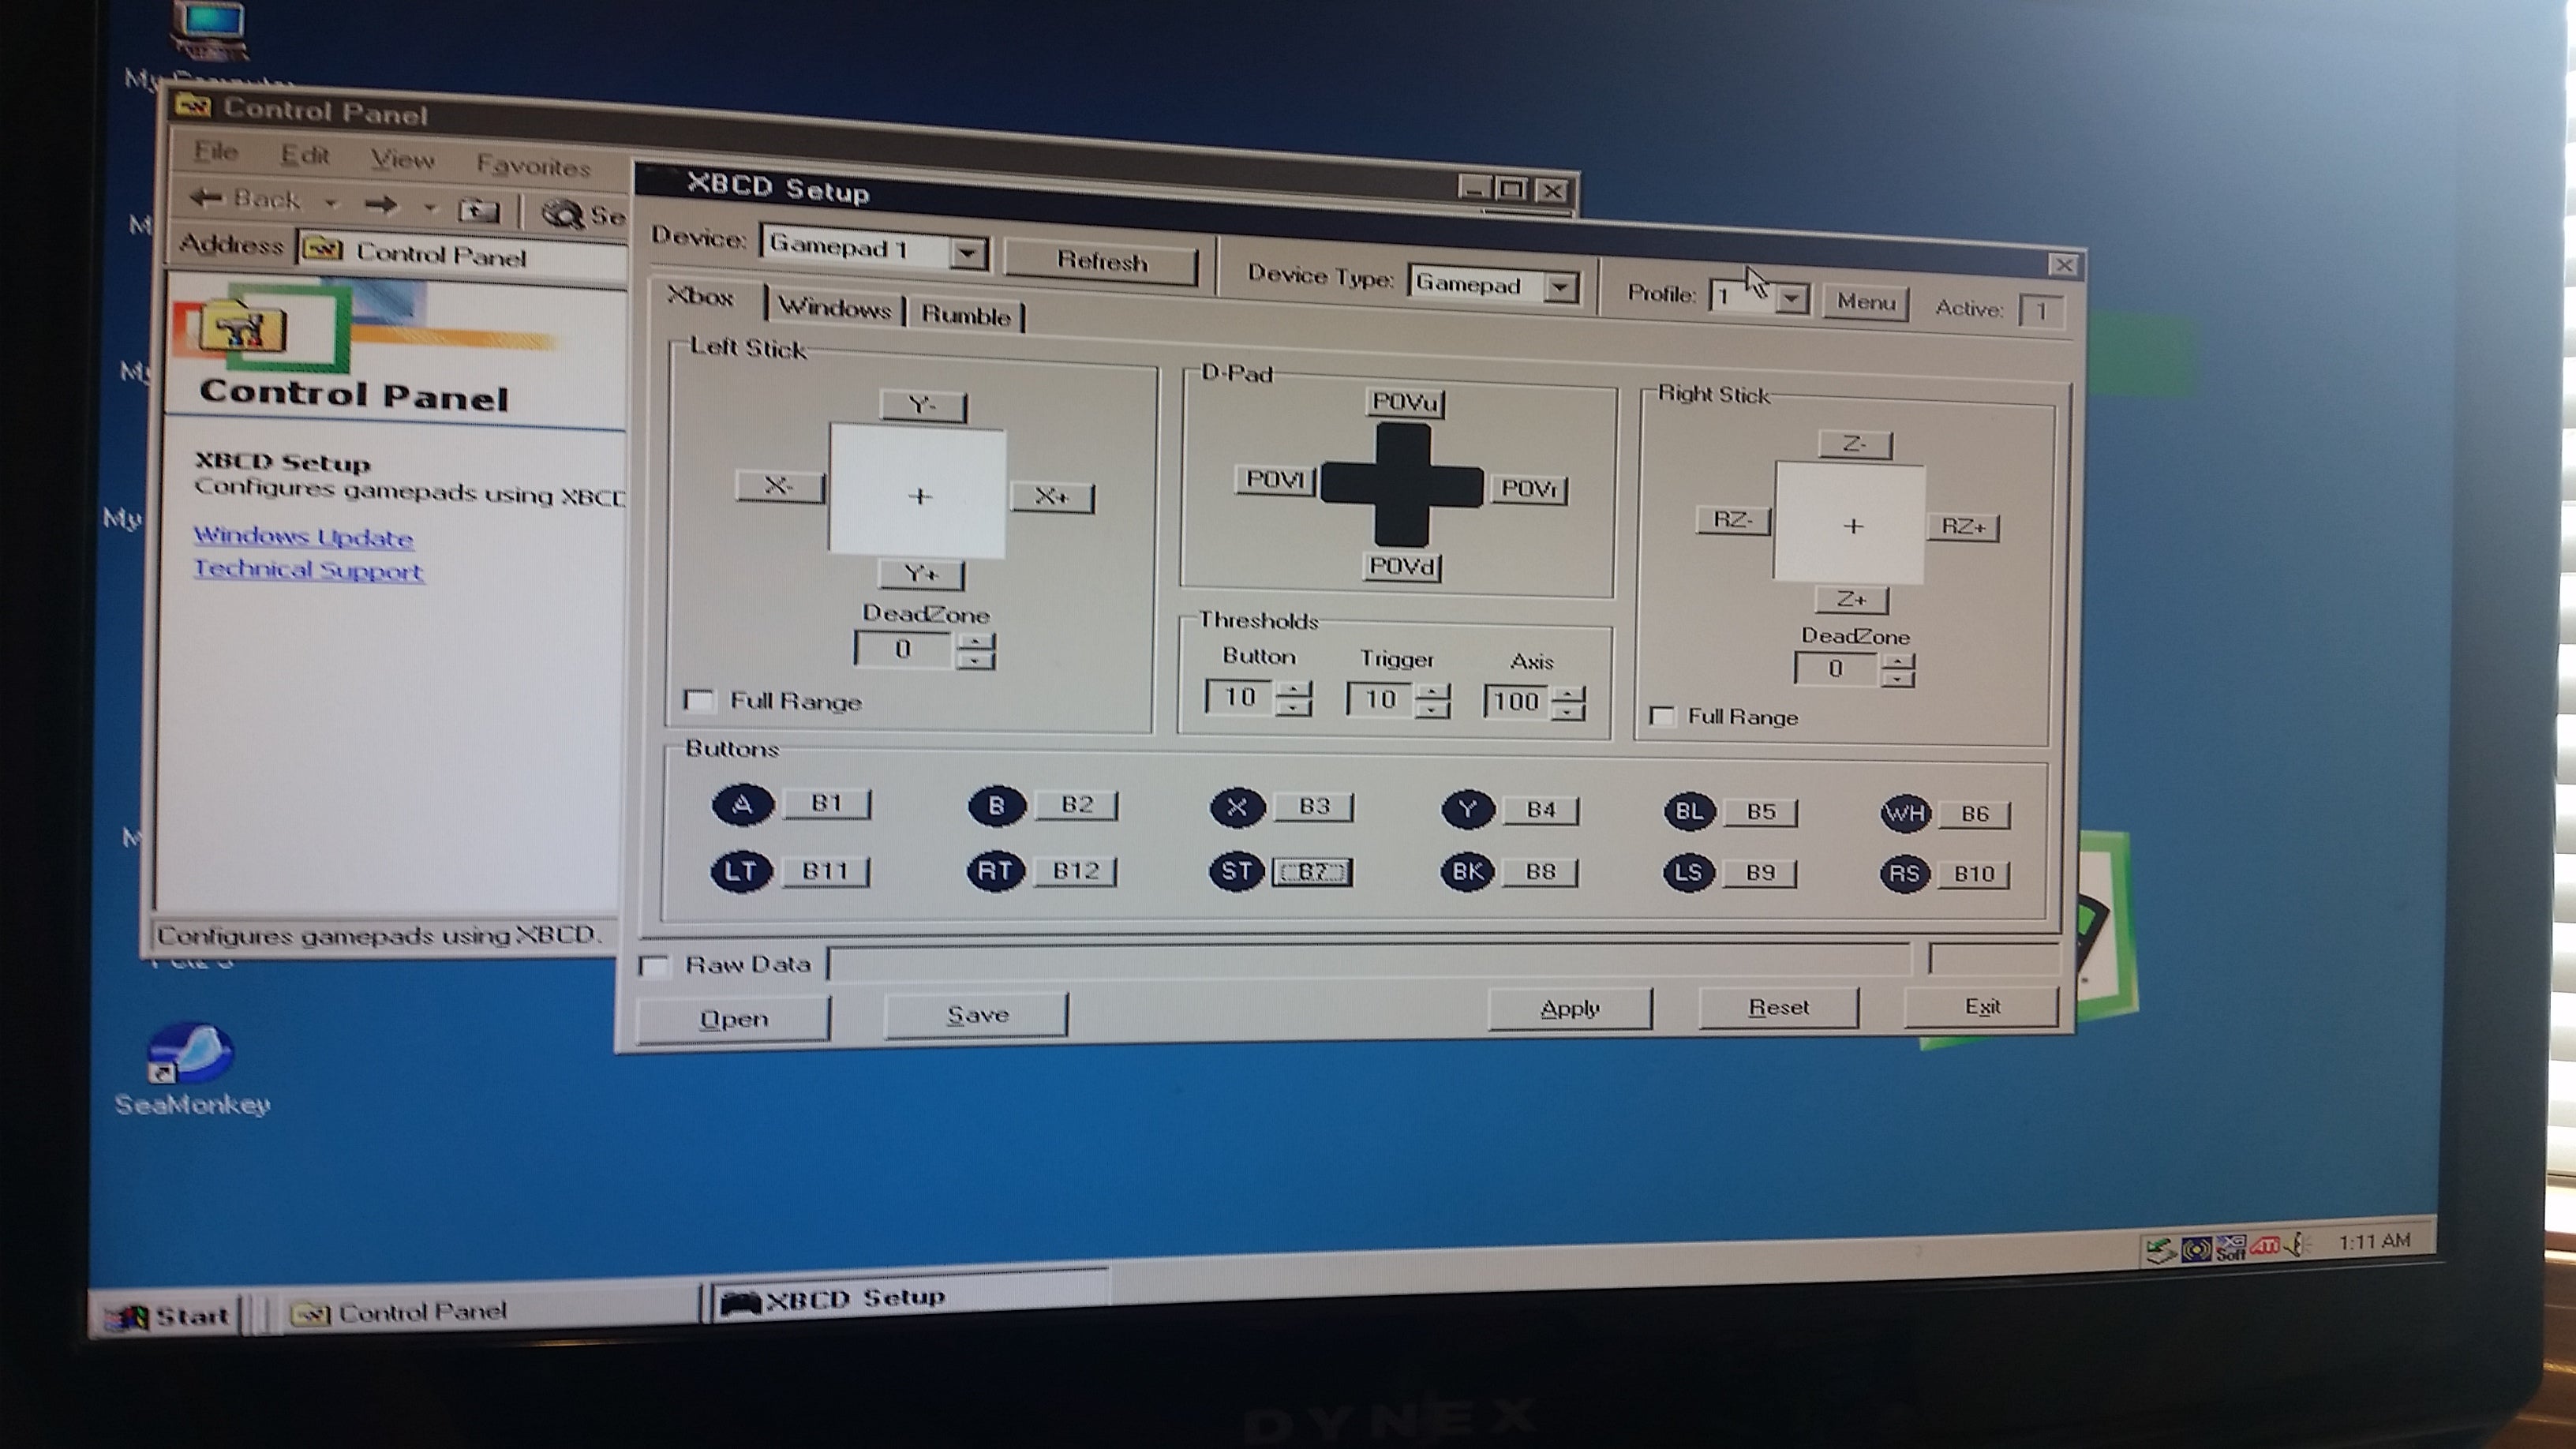Click the Menu button beside Profile
Image resolution: width=2576 pixels, height=1449 pixels.
pyautogui.click(x=1866, y=302)
